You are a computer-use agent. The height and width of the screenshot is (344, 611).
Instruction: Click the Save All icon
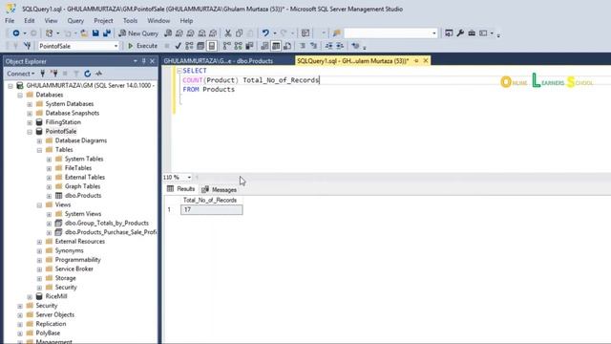tap(107, 33)
